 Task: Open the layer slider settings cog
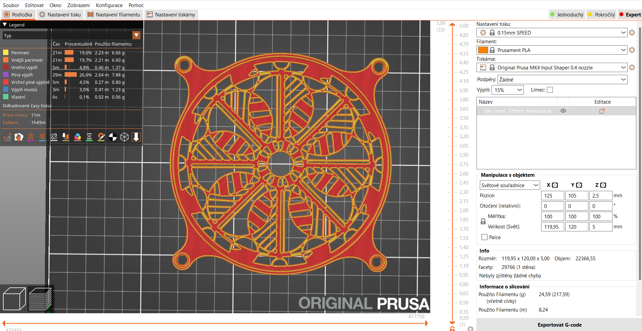(470, 329)
